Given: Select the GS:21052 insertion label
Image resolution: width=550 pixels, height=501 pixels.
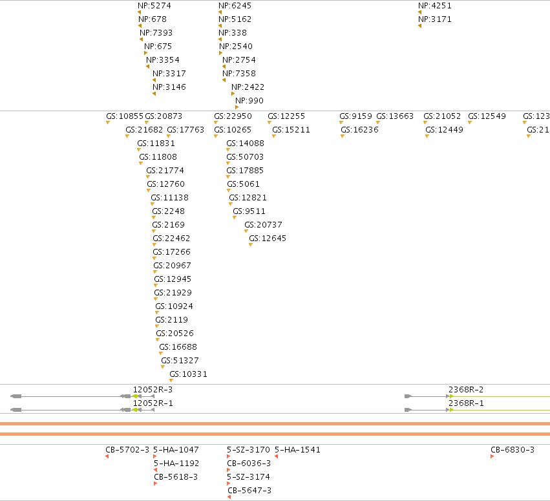Looking at the screenshot, I should click(x=442, y=116).
